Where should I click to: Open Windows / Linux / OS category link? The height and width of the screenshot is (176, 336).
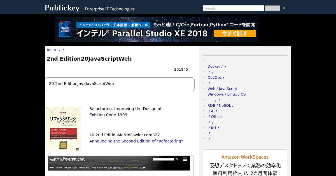click(x=227, y=94)
